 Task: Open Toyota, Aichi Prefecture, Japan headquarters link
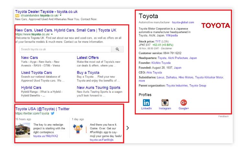pos(177,58)
